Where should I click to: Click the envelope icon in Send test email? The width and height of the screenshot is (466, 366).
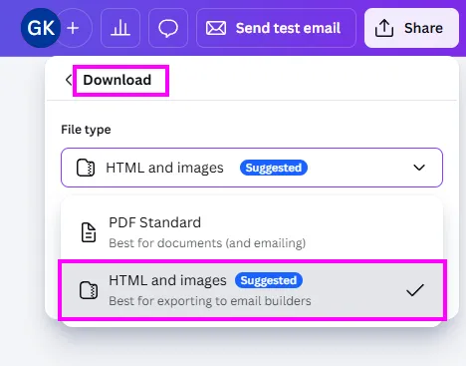pyautogui.click(x=216, y=28)
